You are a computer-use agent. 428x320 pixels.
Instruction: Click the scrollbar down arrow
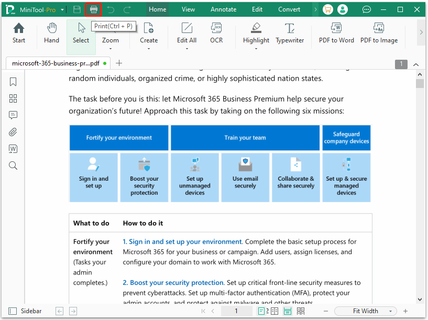point(420,299)
